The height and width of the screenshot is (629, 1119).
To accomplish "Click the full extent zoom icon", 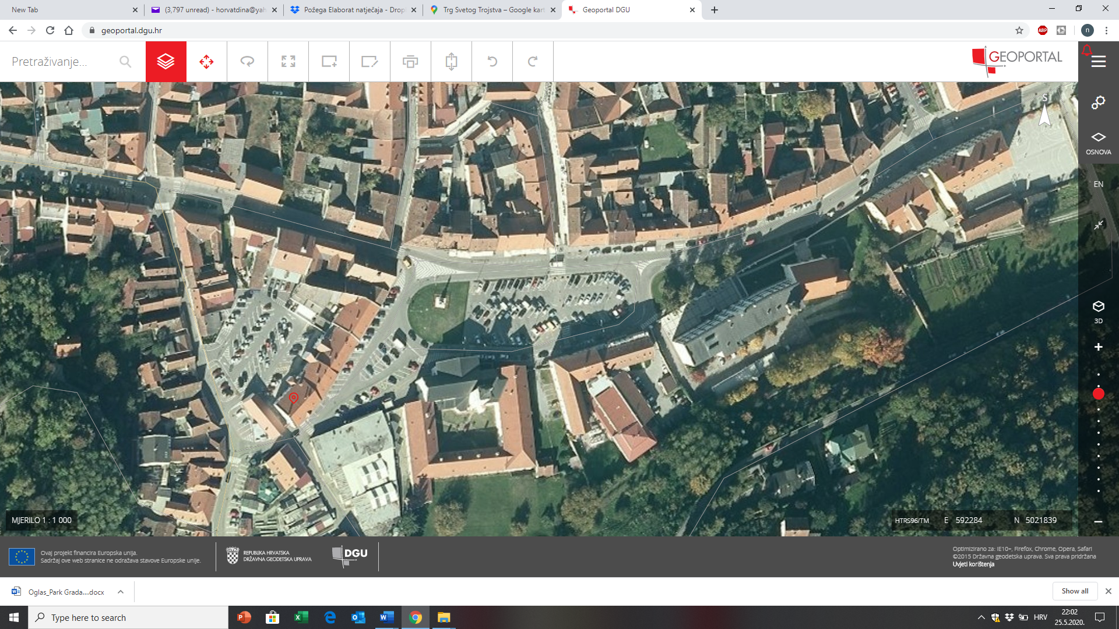I will point(288,61).
